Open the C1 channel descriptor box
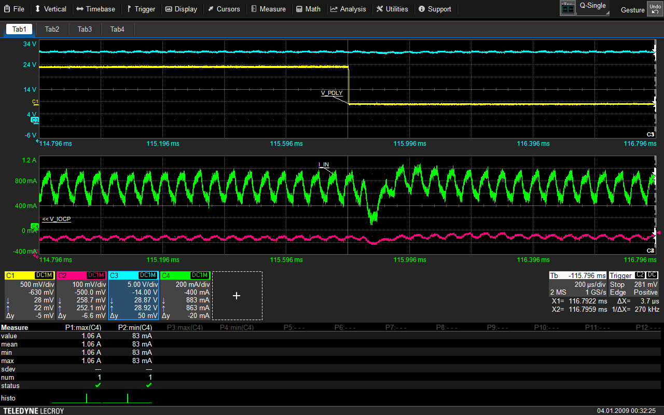Image resolution: width=664 pixels, height=415 pixels. pos(29,296)
